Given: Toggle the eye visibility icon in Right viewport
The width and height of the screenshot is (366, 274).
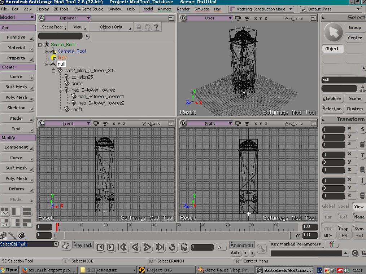Looking at the screenshot, I should coord(247,123).
